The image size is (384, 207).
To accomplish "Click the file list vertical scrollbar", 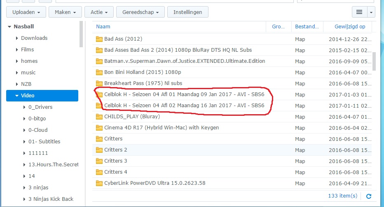I will [374, 62].
